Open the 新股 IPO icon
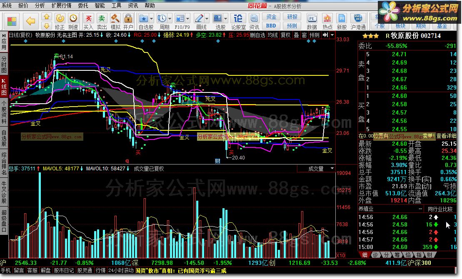Viewport: 462px width, 279px height. click(x=342, y=21)
